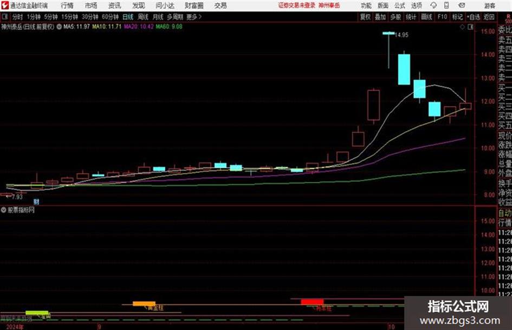This screenshot has width=512, height=330.
Task: Click the 画线 drawing tool button
Action: point(426,17)
